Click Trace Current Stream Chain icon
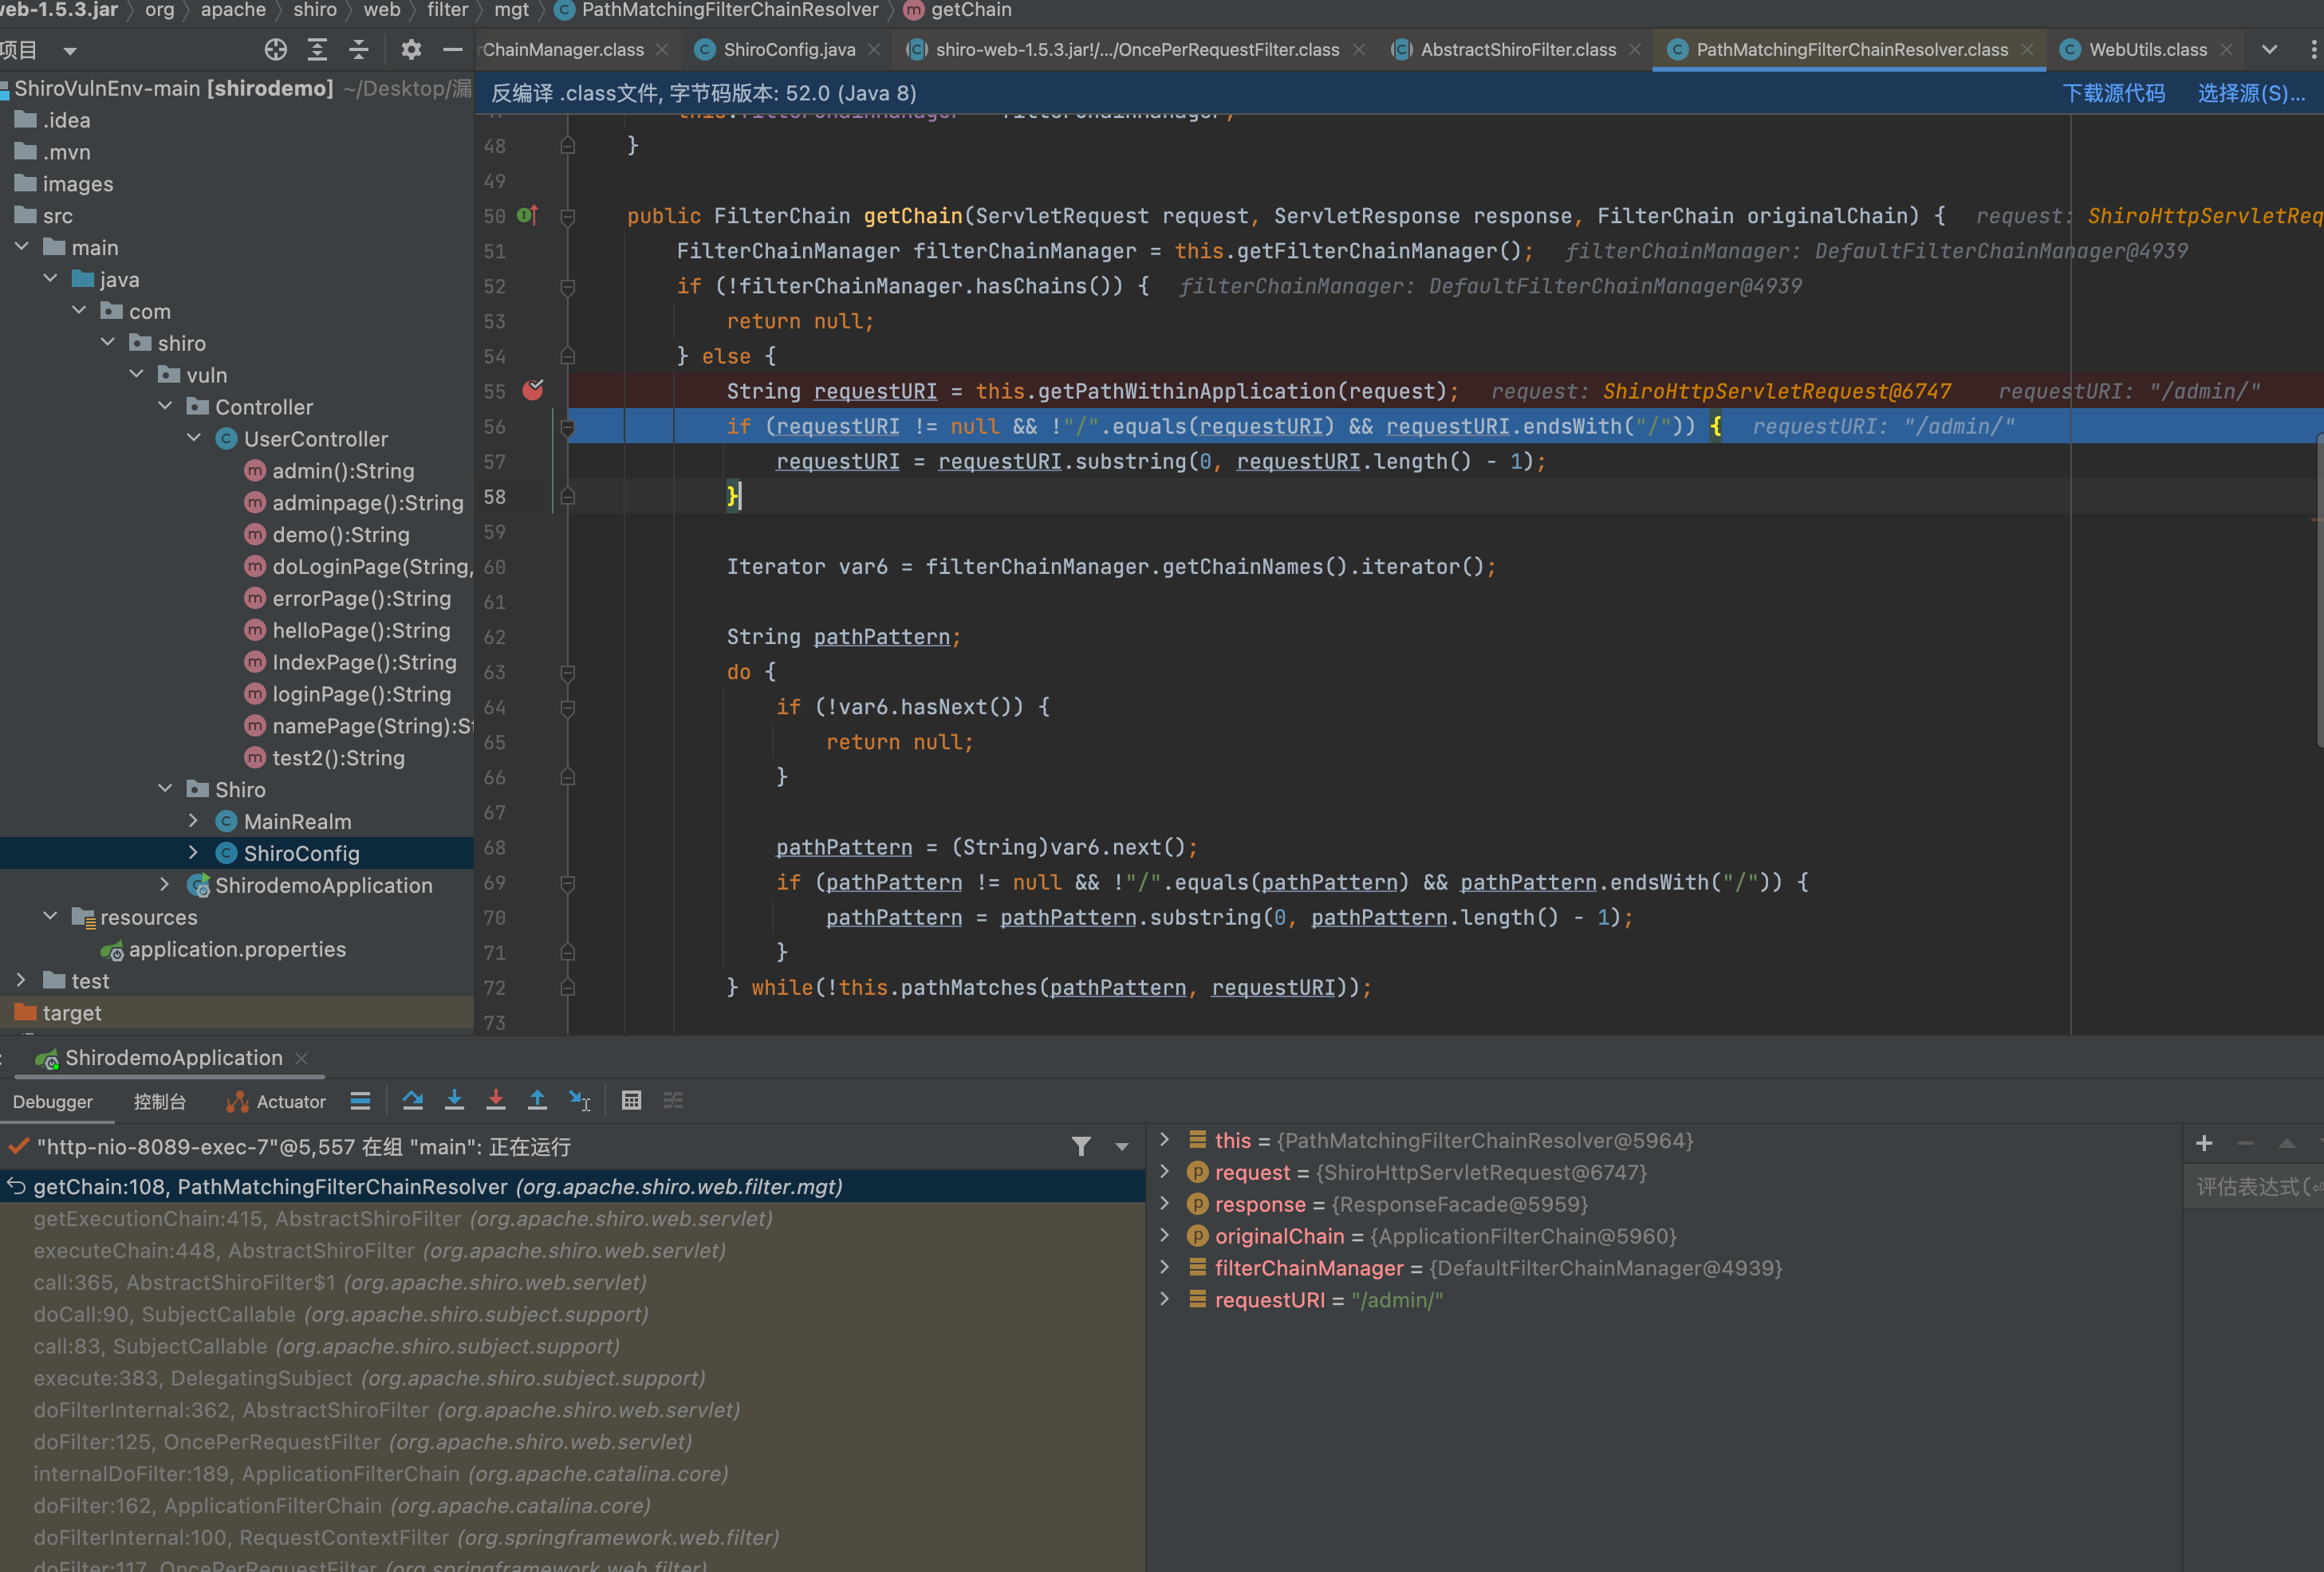Image resolution: width=2324 pixels, height=1572 pixels. tap(673, 1100)
